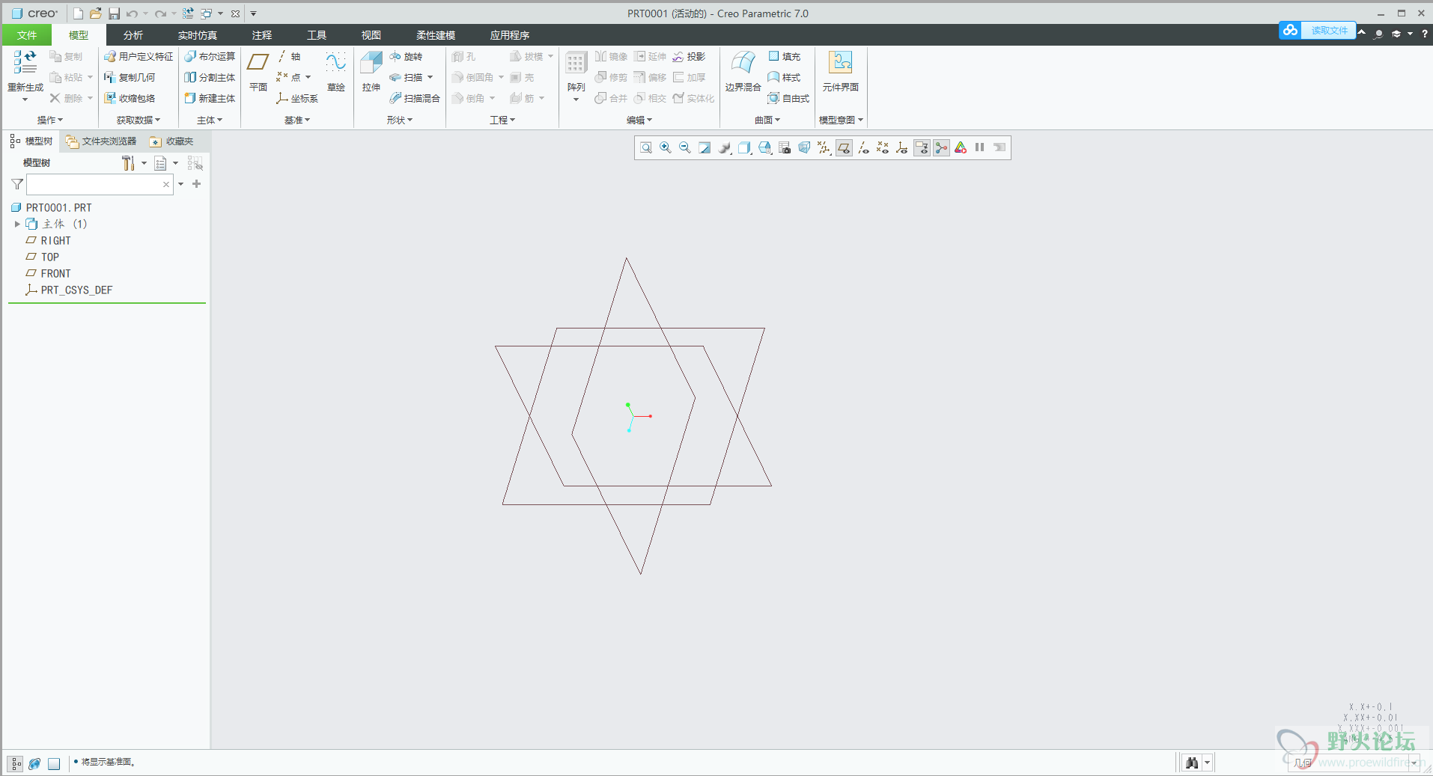
Task: Open the Get Data (获取数据) group dropdown
Action: [x=139, y=120]
